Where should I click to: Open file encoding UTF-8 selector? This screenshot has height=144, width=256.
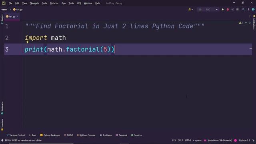point(188,140)
